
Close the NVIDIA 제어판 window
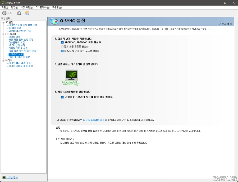(x=234, y=3)
